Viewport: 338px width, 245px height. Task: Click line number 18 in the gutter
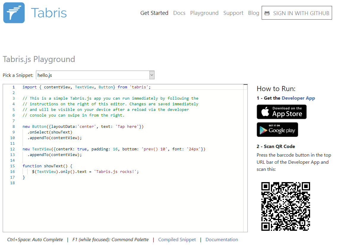[12, 183]
